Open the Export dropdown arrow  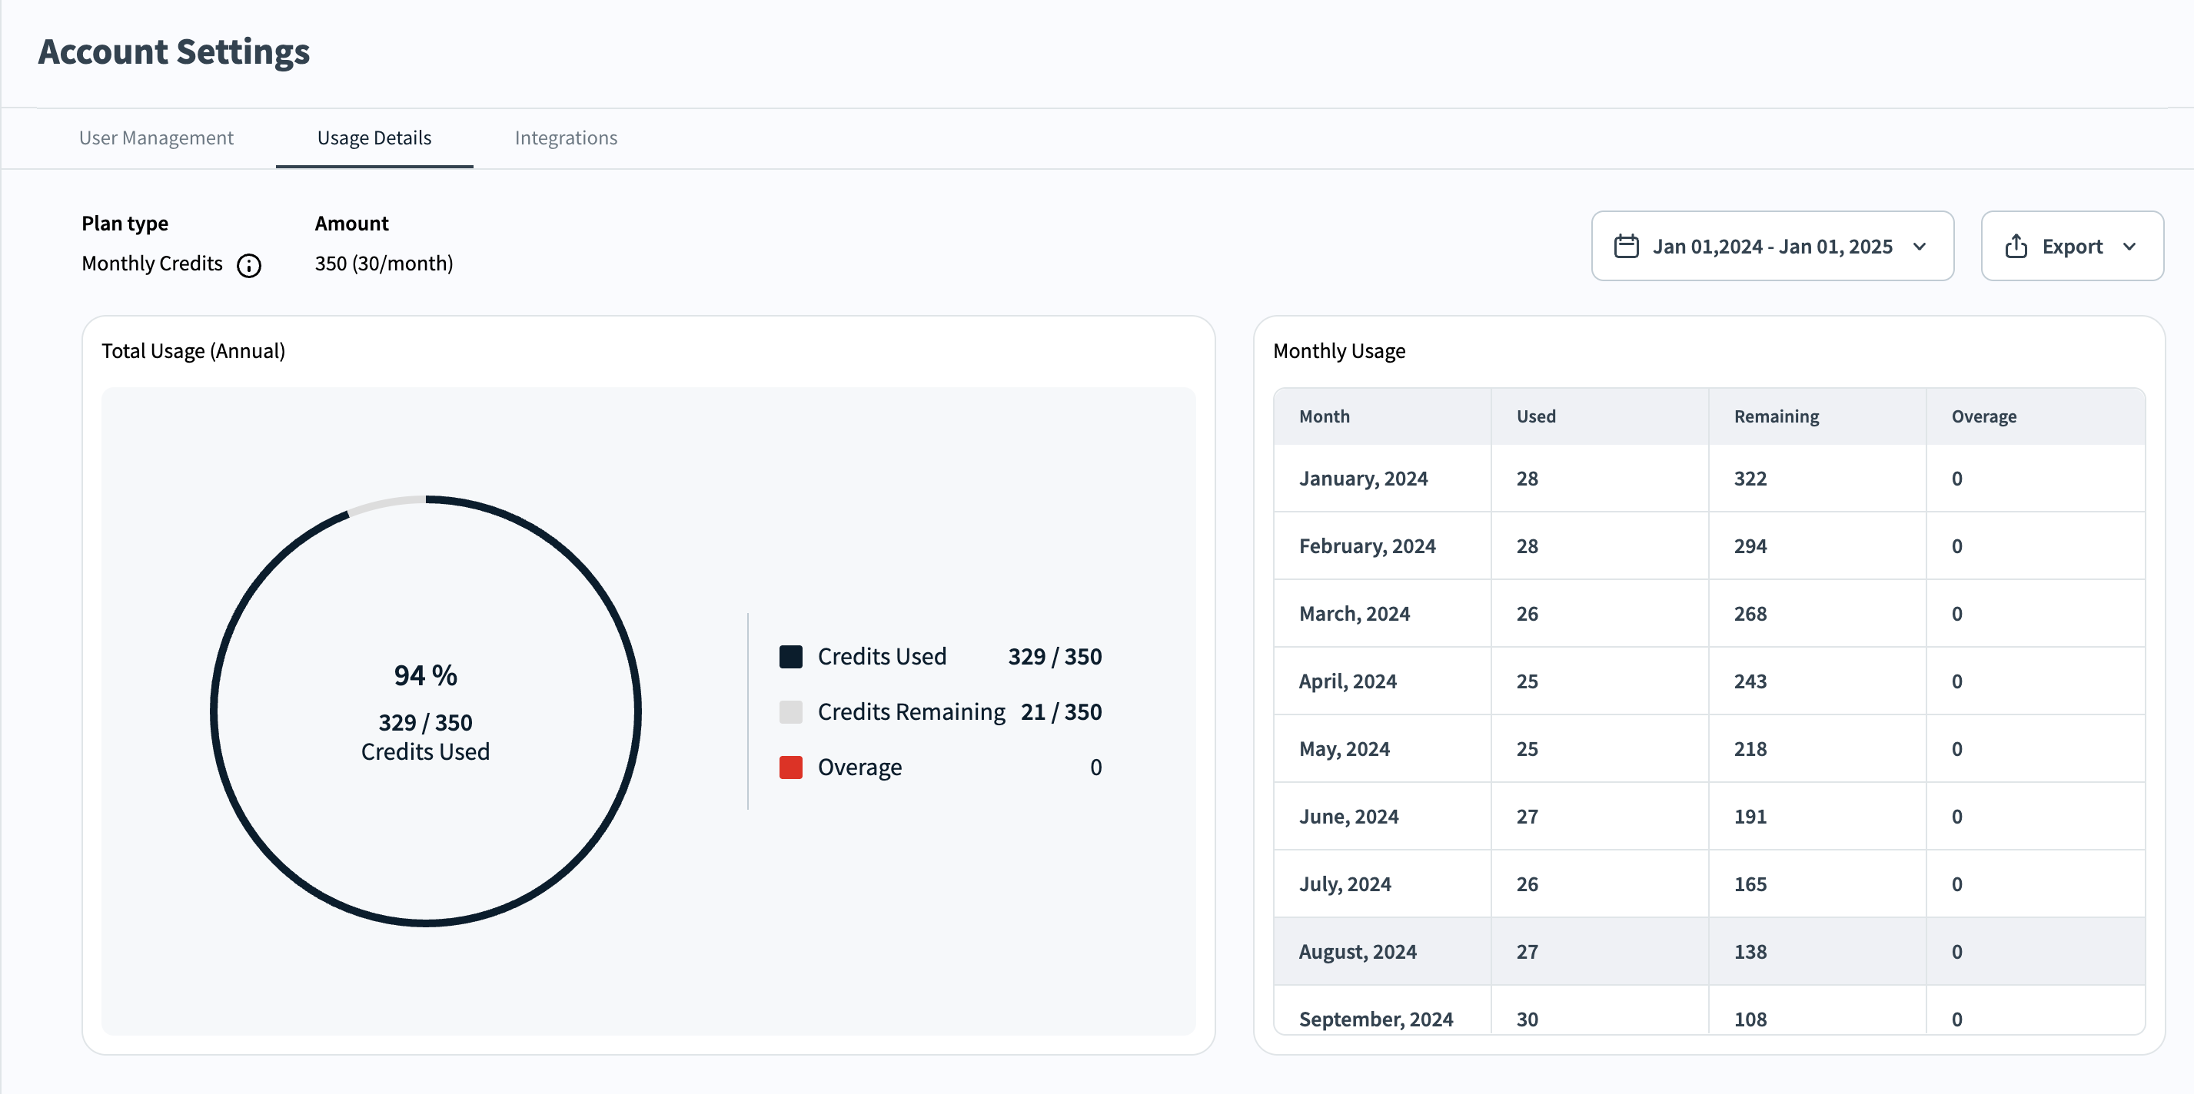(x=2129, y=246)
